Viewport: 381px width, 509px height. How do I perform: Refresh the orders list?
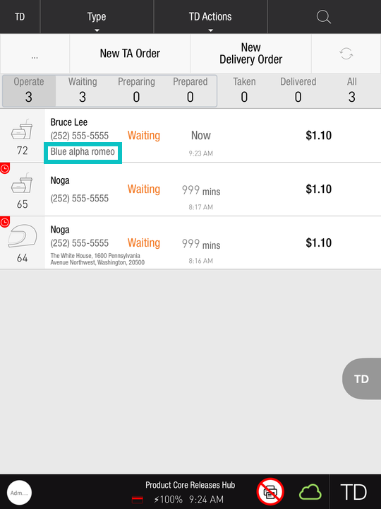346,54
